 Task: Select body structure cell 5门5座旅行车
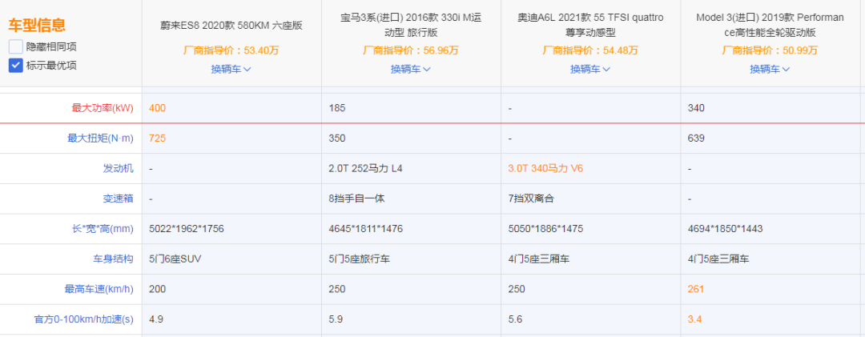point(360,259)
